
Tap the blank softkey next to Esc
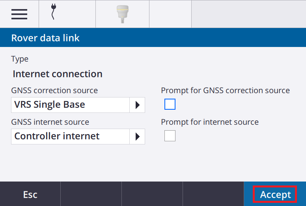click(x=91, y=194)
